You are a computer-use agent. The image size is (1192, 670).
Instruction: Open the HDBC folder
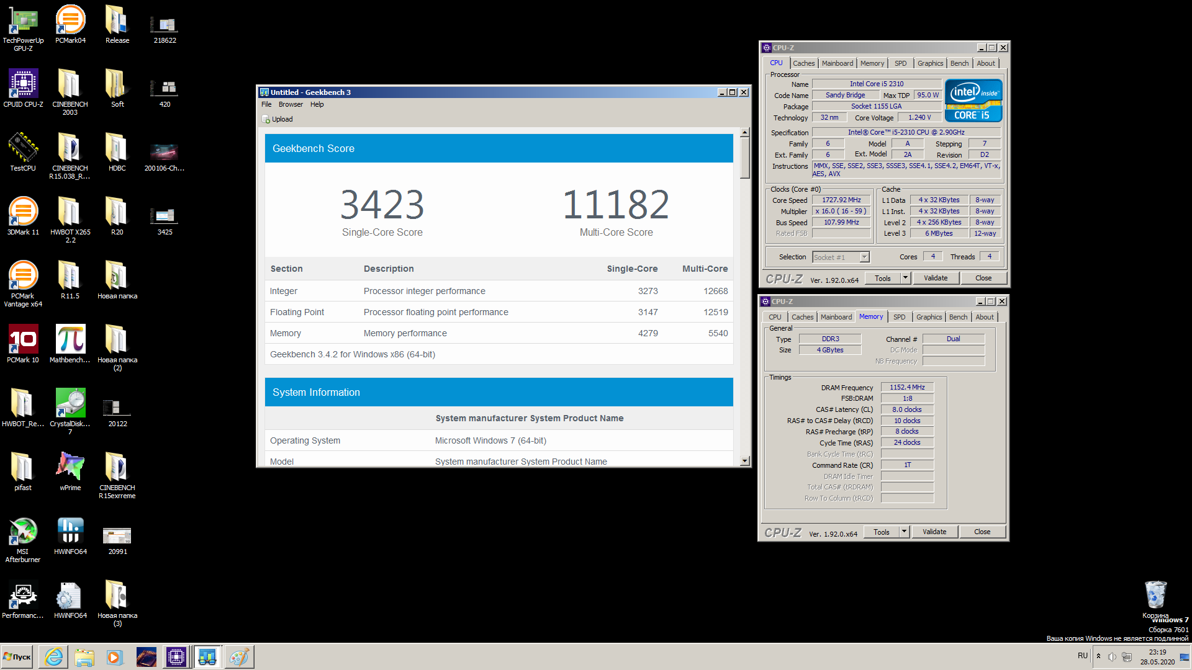(117, 152)
